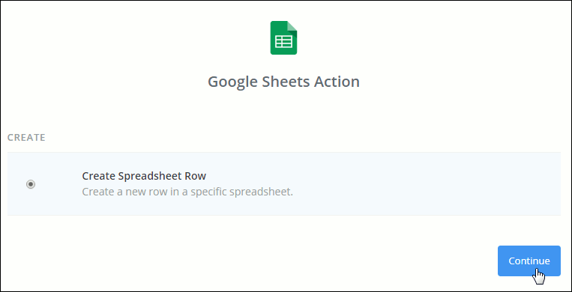572x292 pixels.
Task: Click the empty area right of option description
Action: (427, 192)
